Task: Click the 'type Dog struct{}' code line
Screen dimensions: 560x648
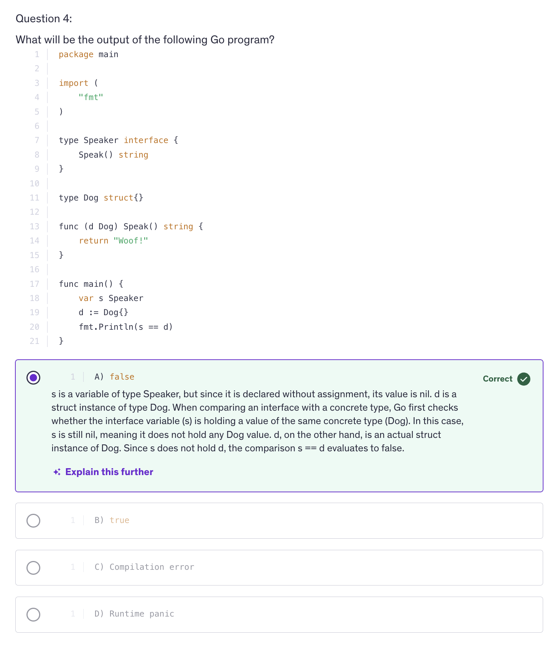Action: (101, 198)
